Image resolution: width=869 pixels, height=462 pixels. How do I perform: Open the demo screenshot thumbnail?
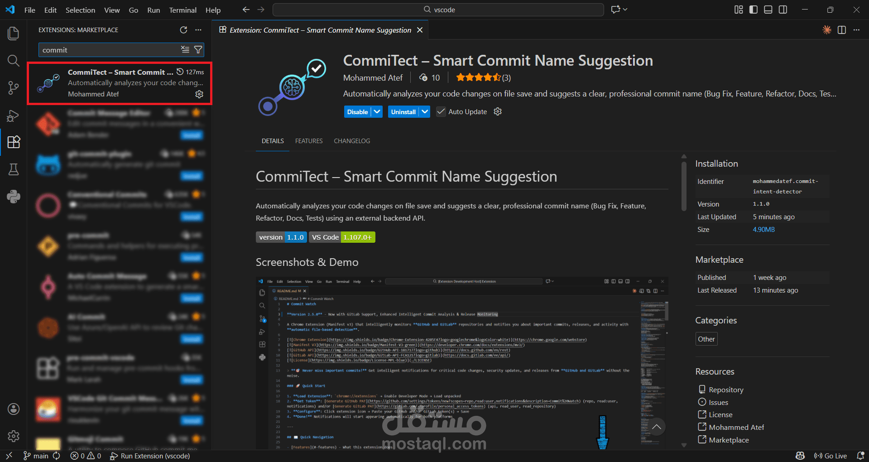point(462,363)
